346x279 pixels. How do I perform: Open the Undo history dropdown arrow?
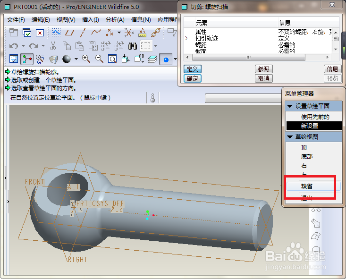click(23, 46)
